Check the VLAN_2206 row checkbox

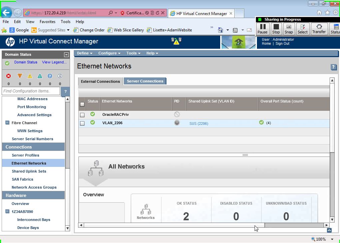coord(82,123)
